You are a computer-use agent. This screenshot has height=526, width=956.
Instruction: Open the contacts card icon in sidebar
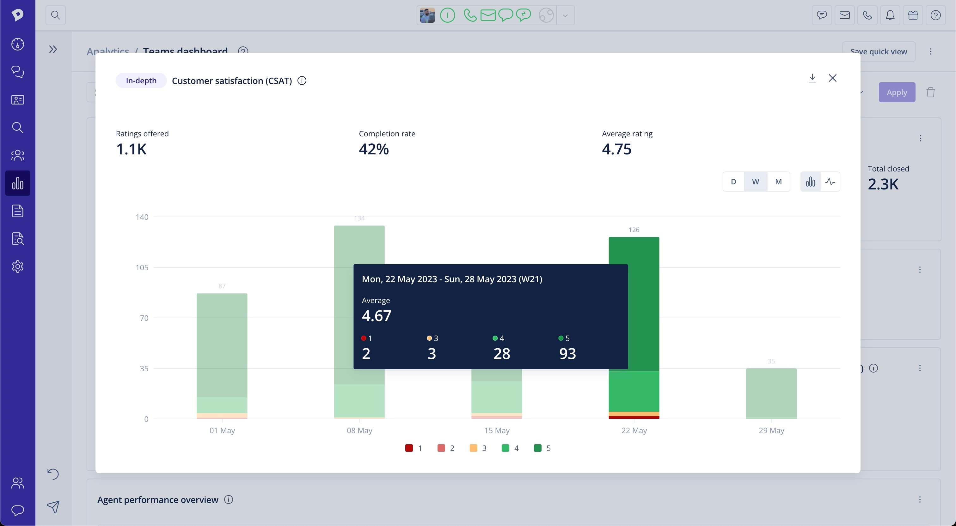pos(17,100)
